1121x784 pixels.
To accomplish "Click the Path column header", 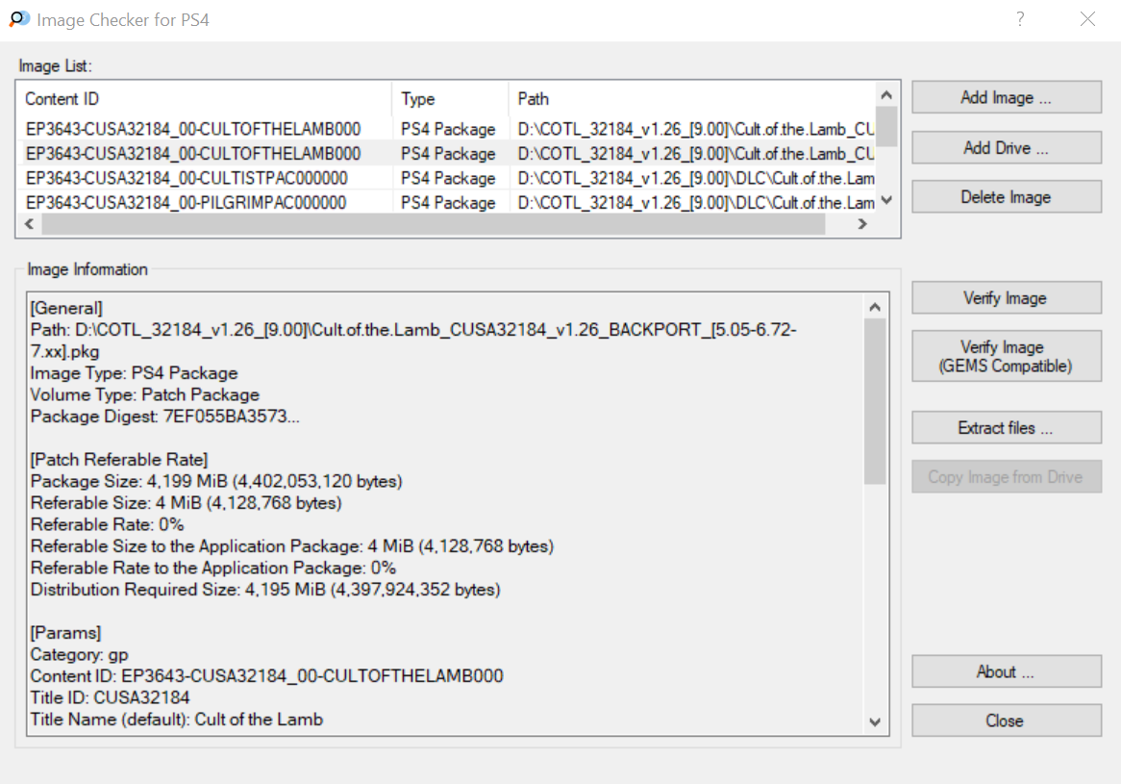I will click(690, 99).
